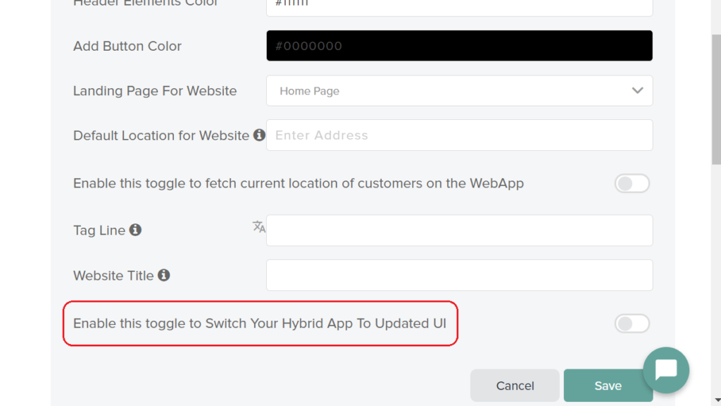The width and height of the screenshot is (721, 406).
Task: Pick the black Add Button Color swatch
Action: click(x=459, y=45)
